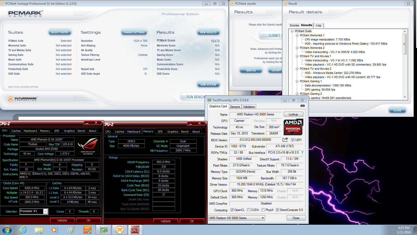Toggle the CUDA computing checkbox

pyautogui.click(x=248, y=210)
